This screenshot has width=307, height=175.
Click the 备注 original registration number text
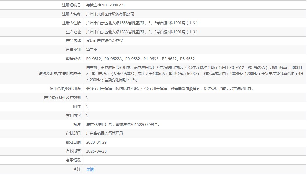click(123, 124)
